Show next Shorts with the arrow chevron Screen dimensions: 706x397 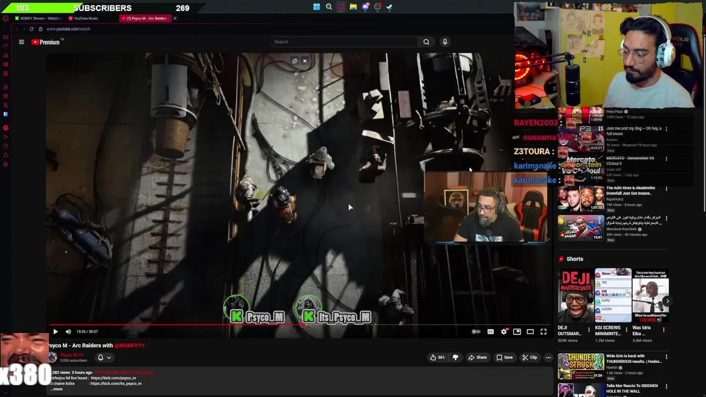click(667, 301)
